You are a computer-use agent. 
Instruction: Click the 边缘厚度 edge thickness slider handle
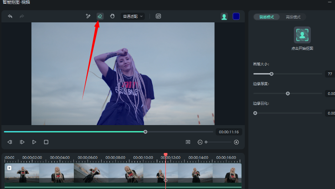click(x=288, y=93)
